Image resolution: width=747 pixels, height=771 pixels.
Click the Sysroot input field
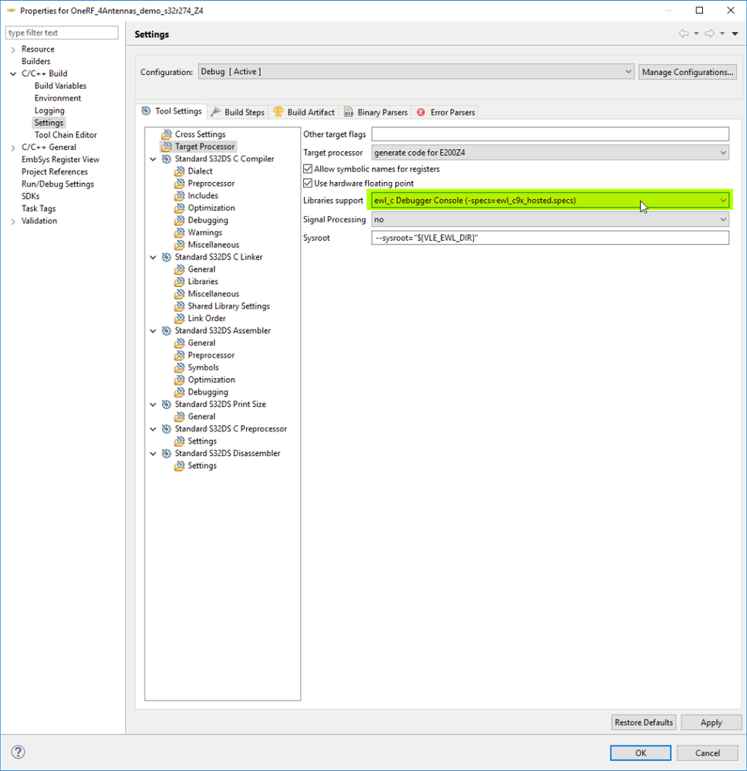coord(550,238)
